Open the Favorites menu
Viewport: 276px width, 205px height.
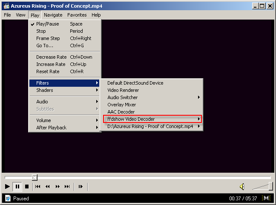click(x=77, y=15)
